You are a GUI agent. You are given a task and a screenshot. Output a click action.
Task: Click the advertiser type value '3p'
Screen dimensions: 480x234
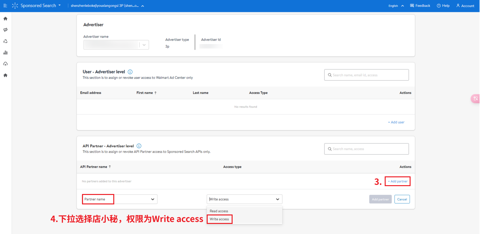point(167,46)
